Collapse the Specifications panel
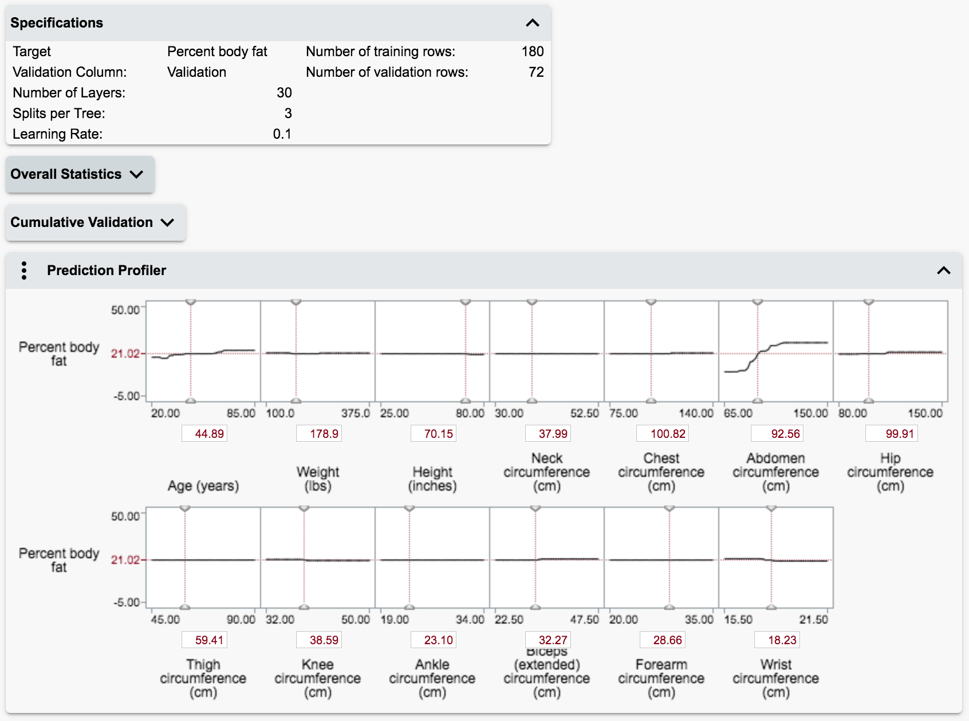The width and height of the screenshot is (969, 721). (532, 23)
